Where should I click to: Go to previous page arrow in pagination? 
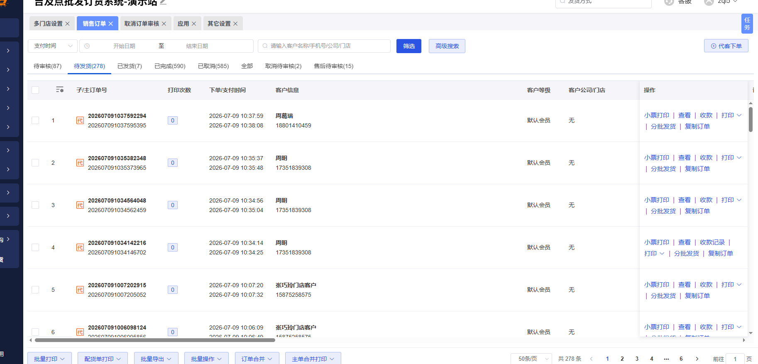(591, 359)
